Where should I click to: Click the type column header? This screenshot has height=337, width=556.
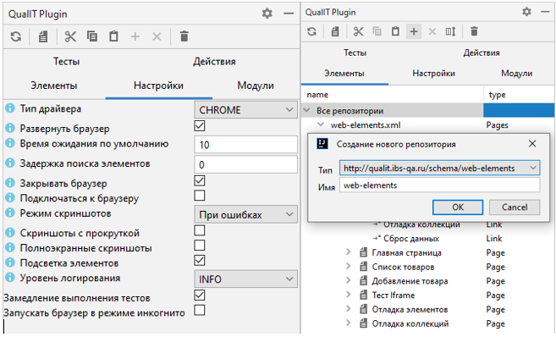[519, 95]
